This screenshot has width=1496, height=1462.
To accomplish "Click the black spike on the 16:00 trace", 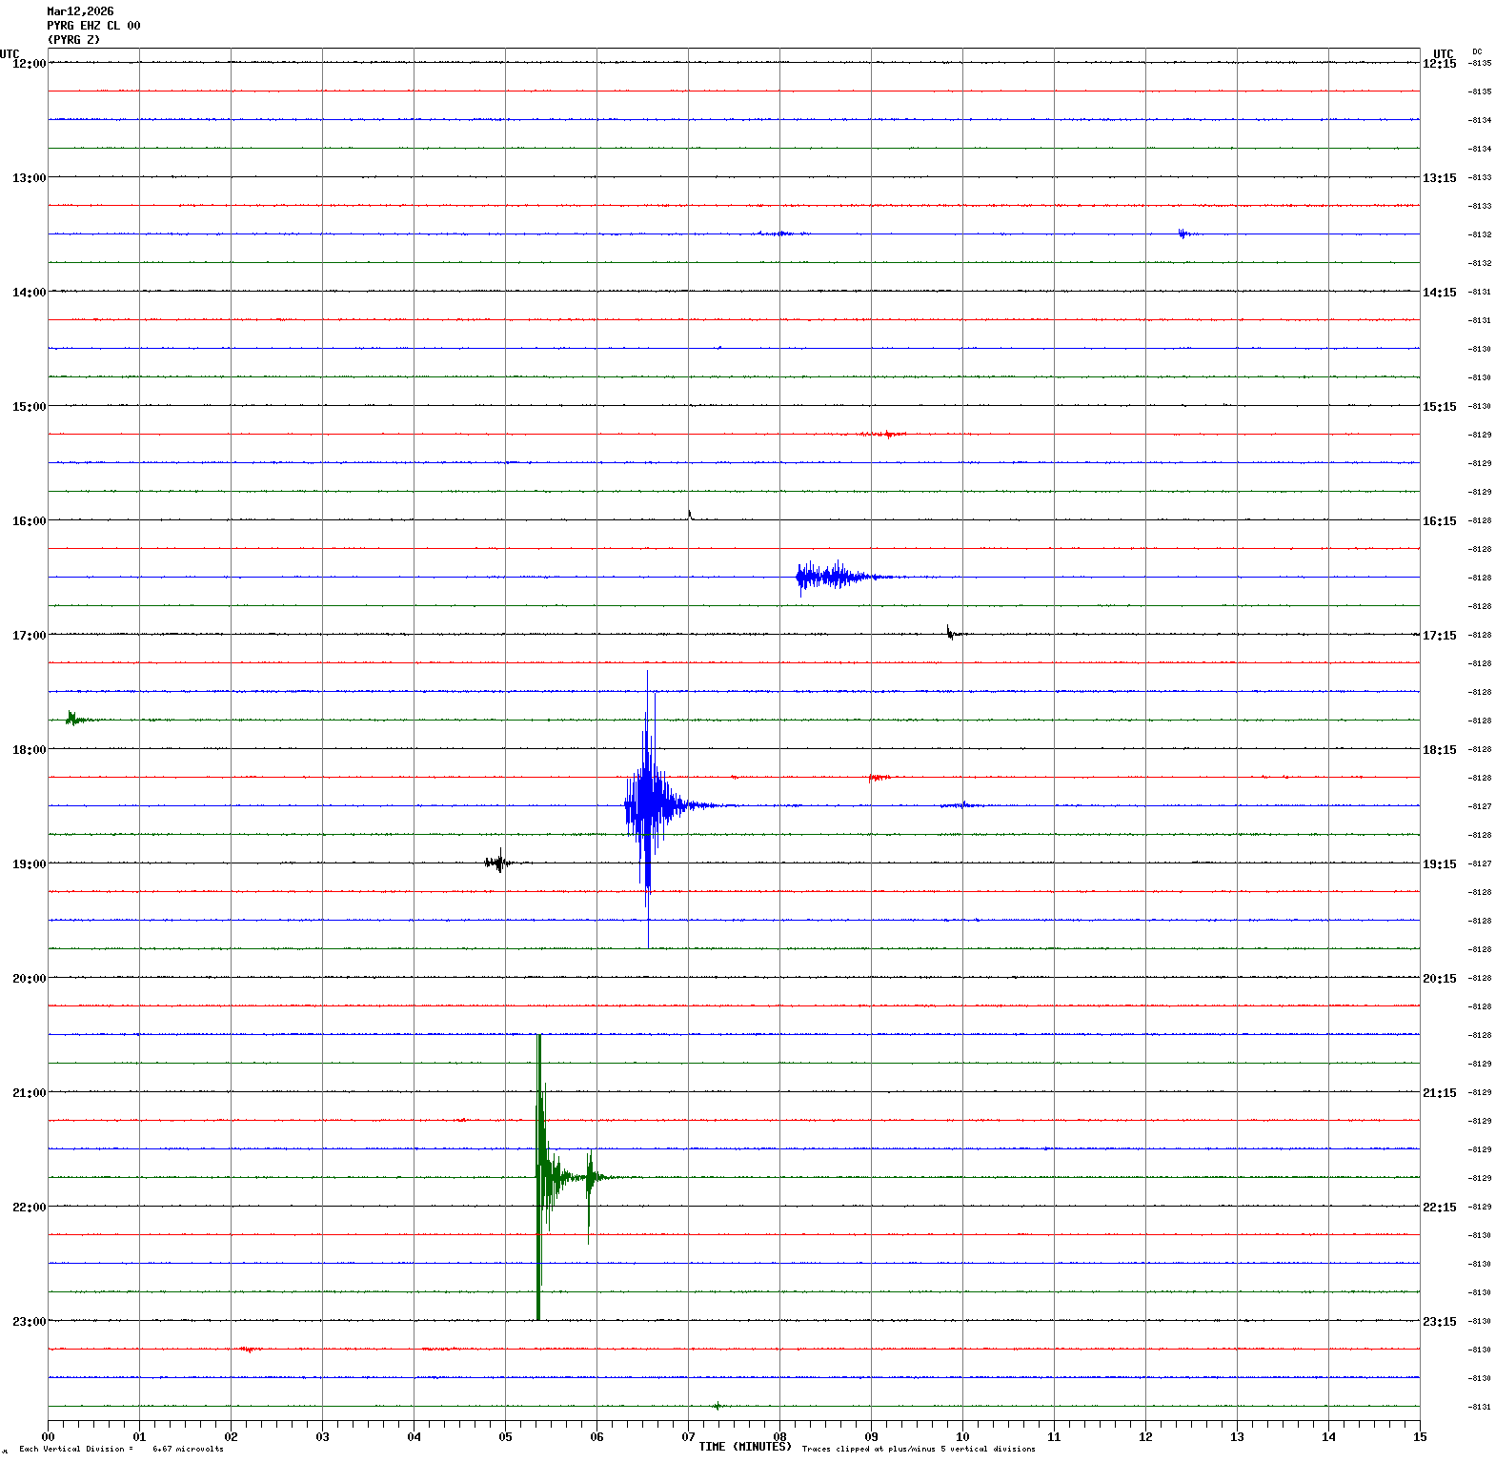I will click(x=690, y=517).
